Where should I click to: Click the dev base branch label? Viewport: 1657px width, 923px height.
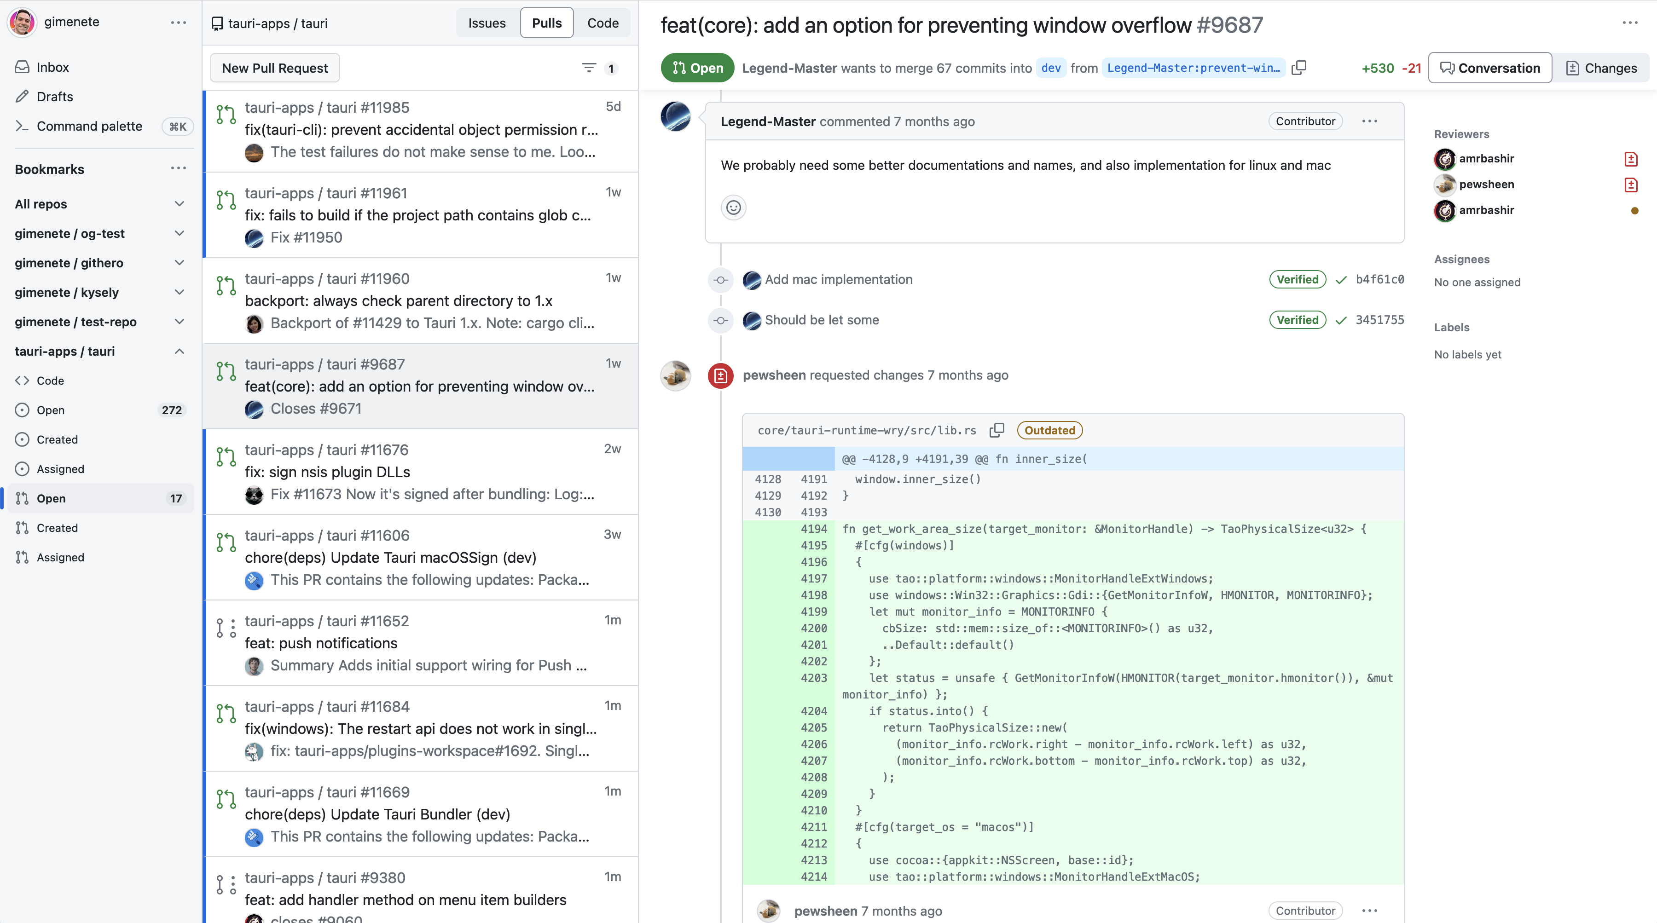point(1050,68)
